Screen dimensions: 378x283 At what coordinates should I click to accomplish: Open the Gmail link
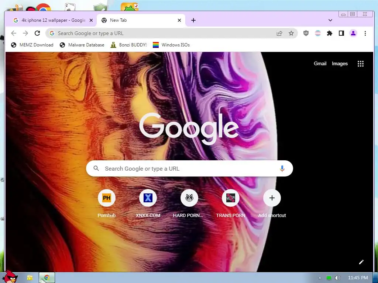point(320,63)
